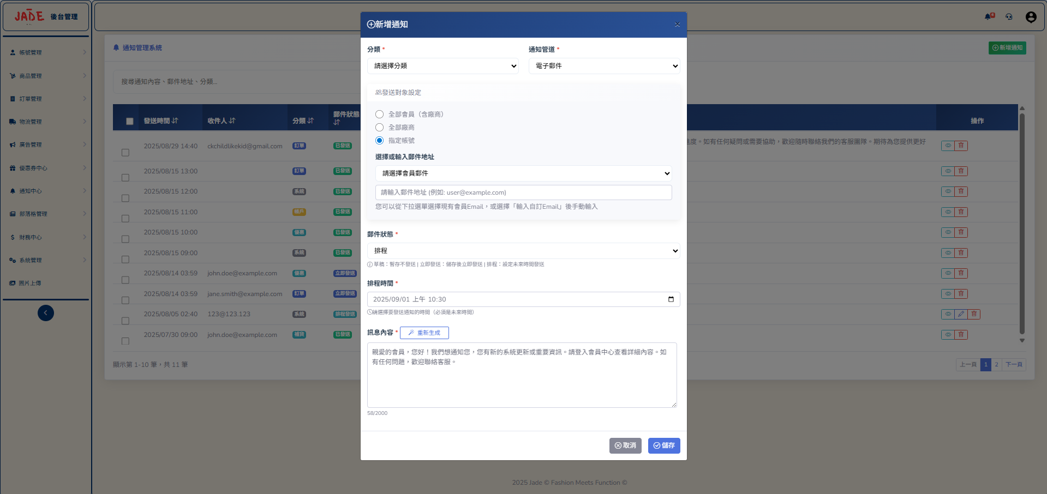
Task: Check the row checkbox for 2025/08/29 14:40
Action: tap(125, 153)
